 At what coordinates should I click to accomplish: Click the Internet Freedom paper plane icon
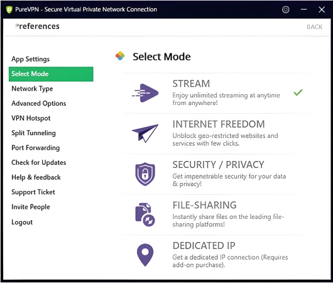[x=145, y=133]
